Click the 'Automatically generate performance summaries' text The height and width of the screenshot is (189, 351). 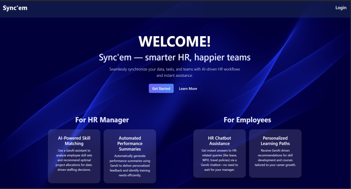[x=130, y=165]
